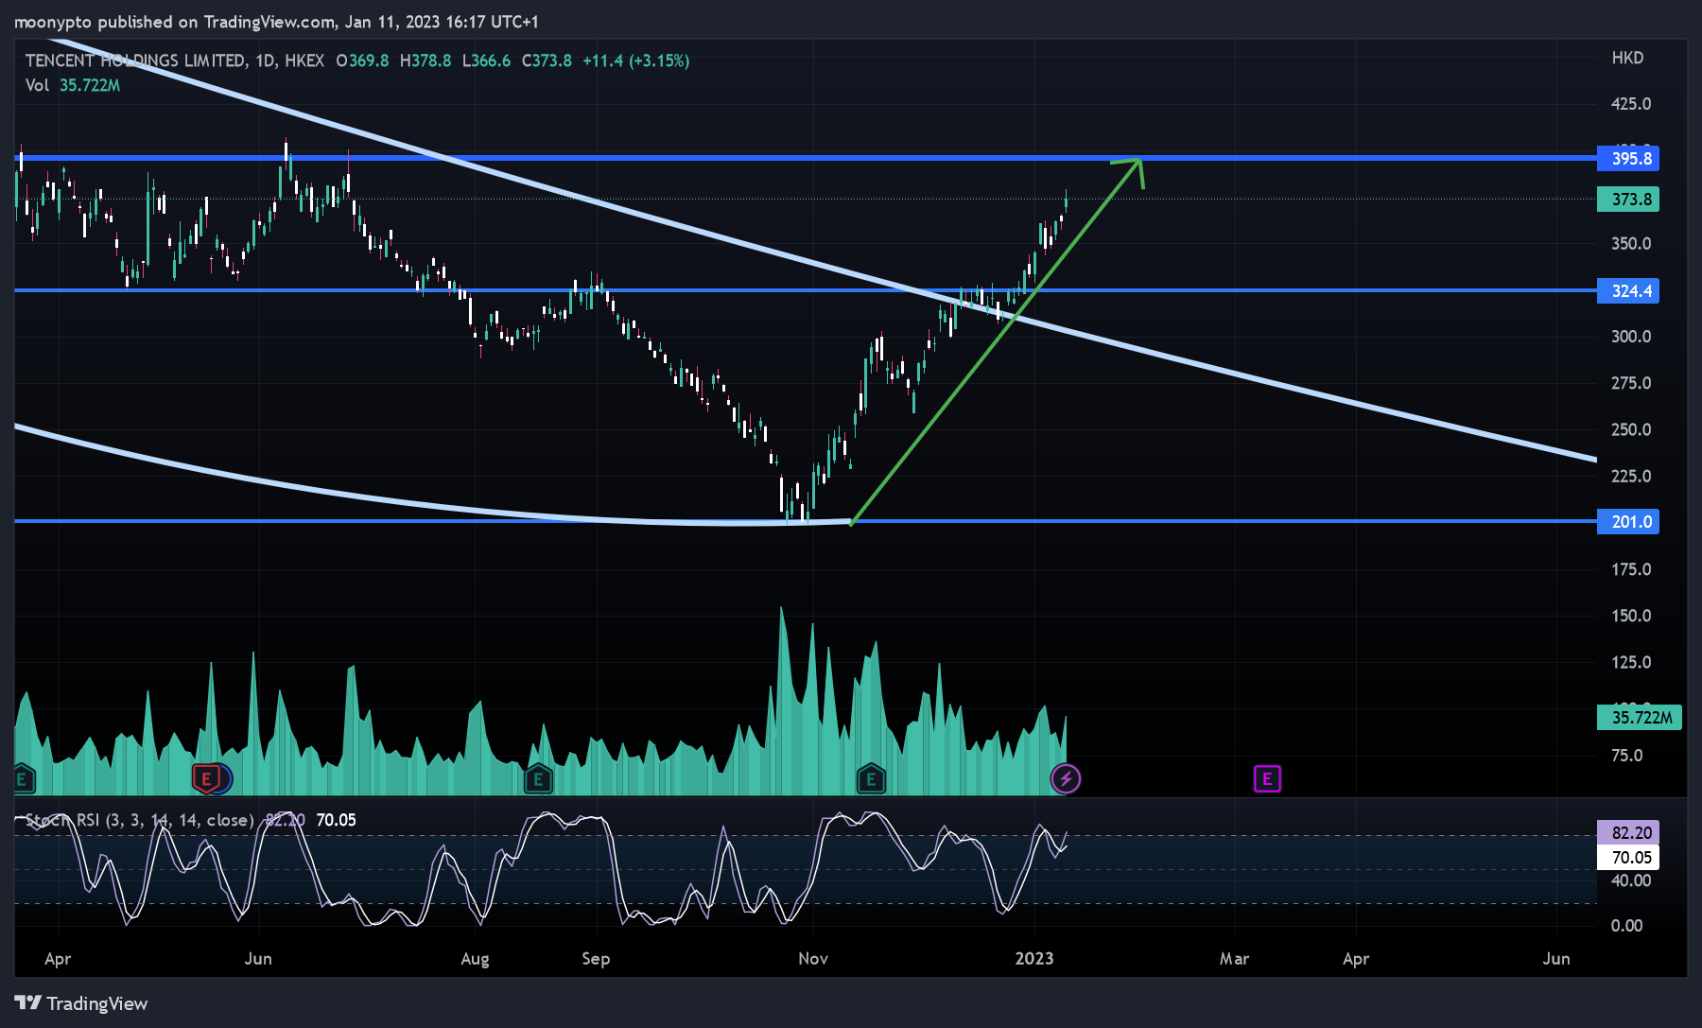The image size is (1702, 1028).
Task: Click the C373.8 close value
Action: [x=547, y=61]
